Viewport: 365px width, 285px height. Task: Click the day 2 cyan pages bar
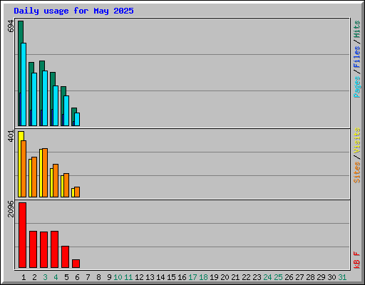click(34, 99)
